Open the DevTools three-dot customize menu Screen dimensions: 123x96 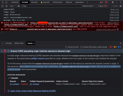click(x=117, y=2)
